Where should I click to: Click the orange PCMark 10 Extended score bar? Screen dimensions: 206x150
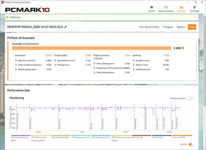pyautogui.click(x=92, y=48)
